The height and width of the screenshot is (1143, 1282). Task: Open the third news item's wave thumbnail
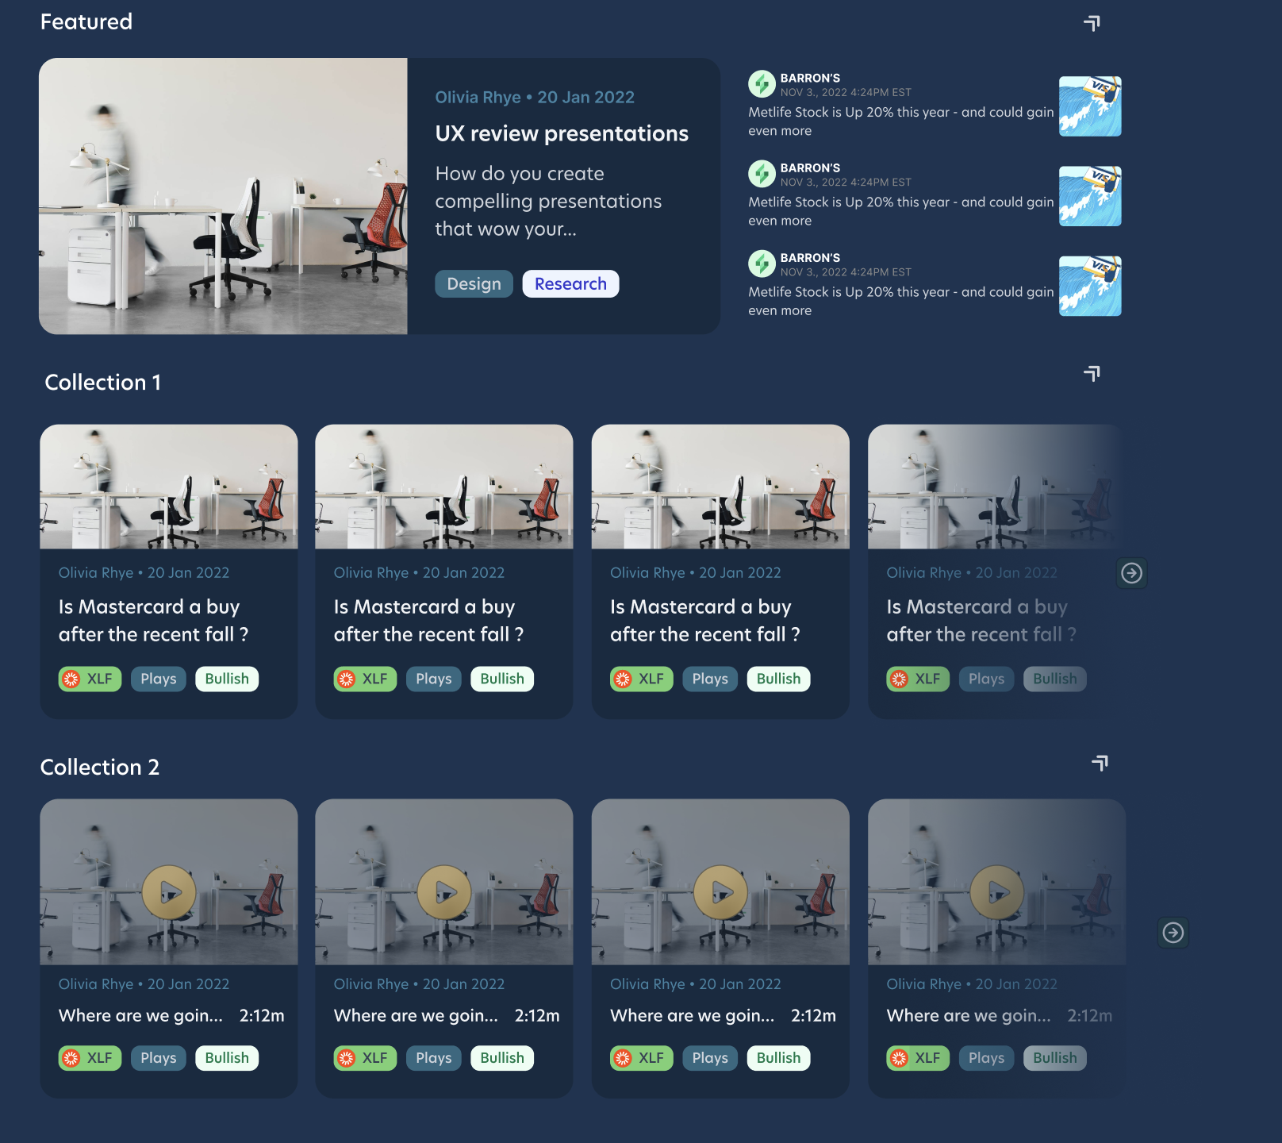coord(1090,286)
